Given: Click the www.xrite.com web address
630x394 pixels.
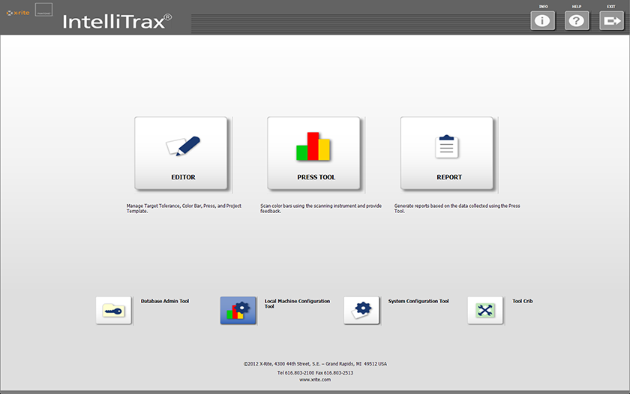Looking at the screenshot, I should [x=315, y=380].
